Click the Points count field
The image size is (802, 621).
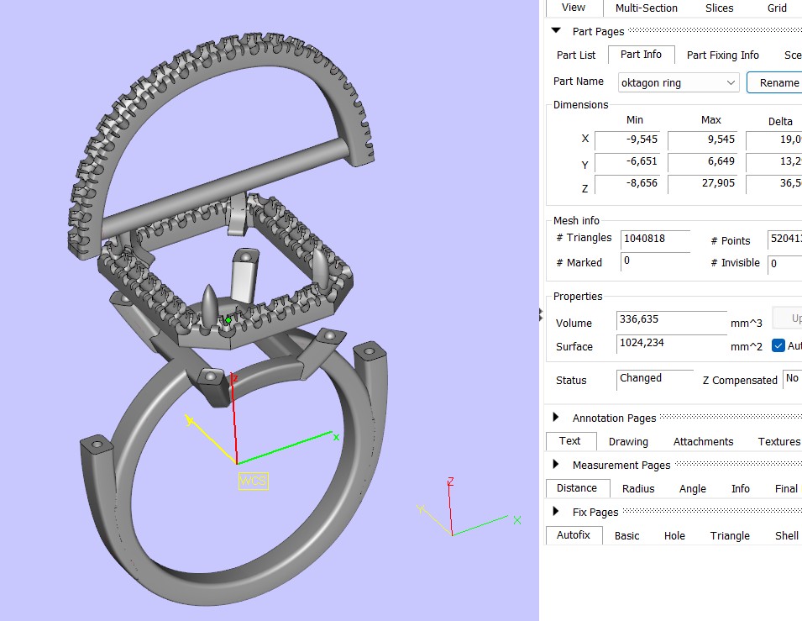(x=784, y=239)
